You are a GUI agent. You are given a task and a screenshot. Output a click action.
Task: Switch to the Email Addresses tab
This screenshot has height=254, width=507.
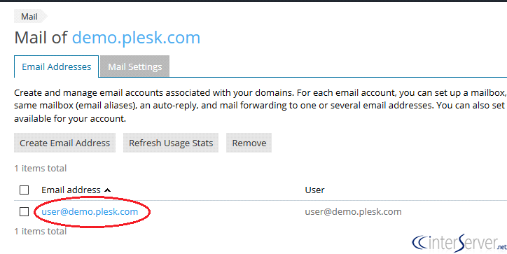(56, 67)
